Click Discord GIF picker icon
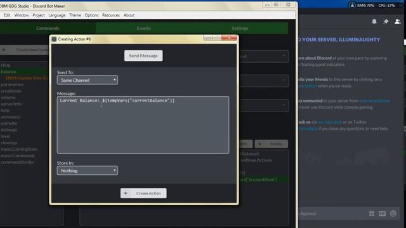The height and width of the screenshot is (228, 406). click(x=382, y=213)
